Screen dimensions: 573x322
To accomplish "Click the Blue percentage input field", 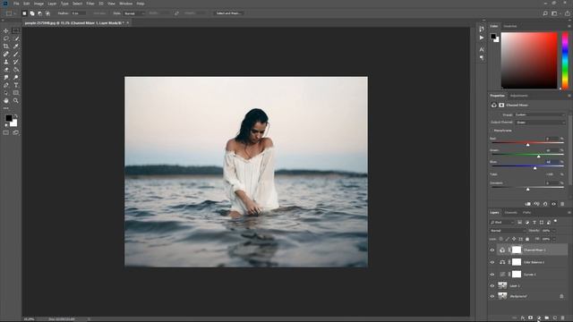I will (552, 162).
